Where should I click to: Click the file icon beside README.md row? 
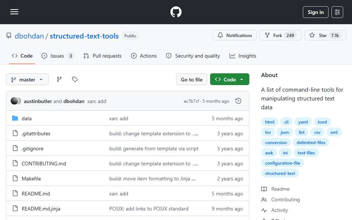[x=15, y=193]
